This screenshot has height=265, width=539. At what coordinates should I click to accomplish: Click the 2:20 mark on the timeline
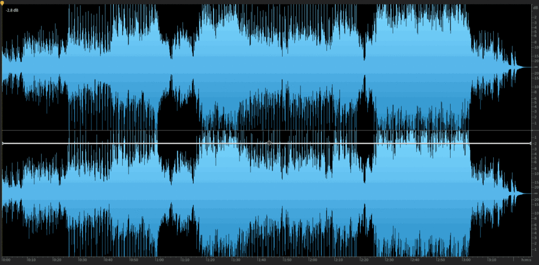pos(364,260)
